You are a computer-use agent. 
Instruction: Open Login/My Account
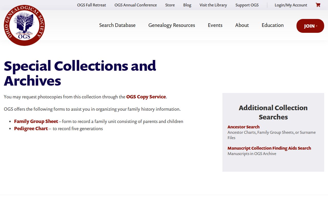291,5
